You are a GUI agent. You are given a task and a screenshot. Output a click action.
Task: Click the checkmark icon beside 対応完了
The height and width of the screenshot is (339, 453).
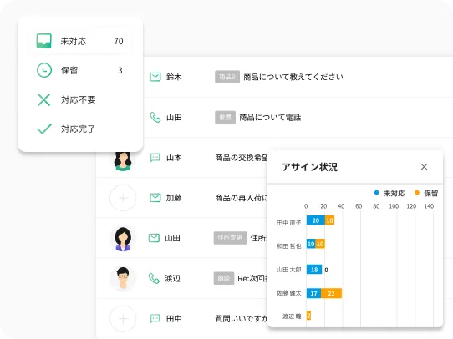[x=44, y=129]
